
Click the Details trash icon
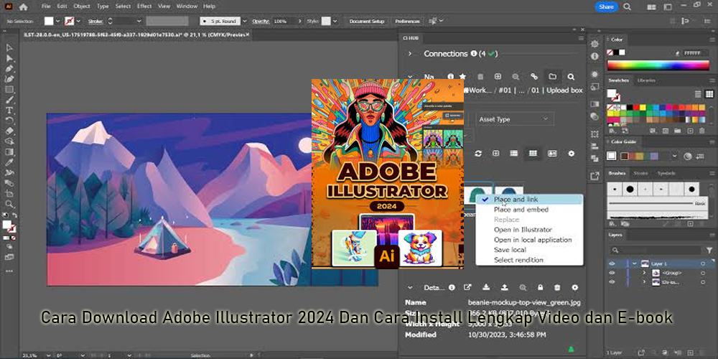pyautogui.click(x=557, y=288)
